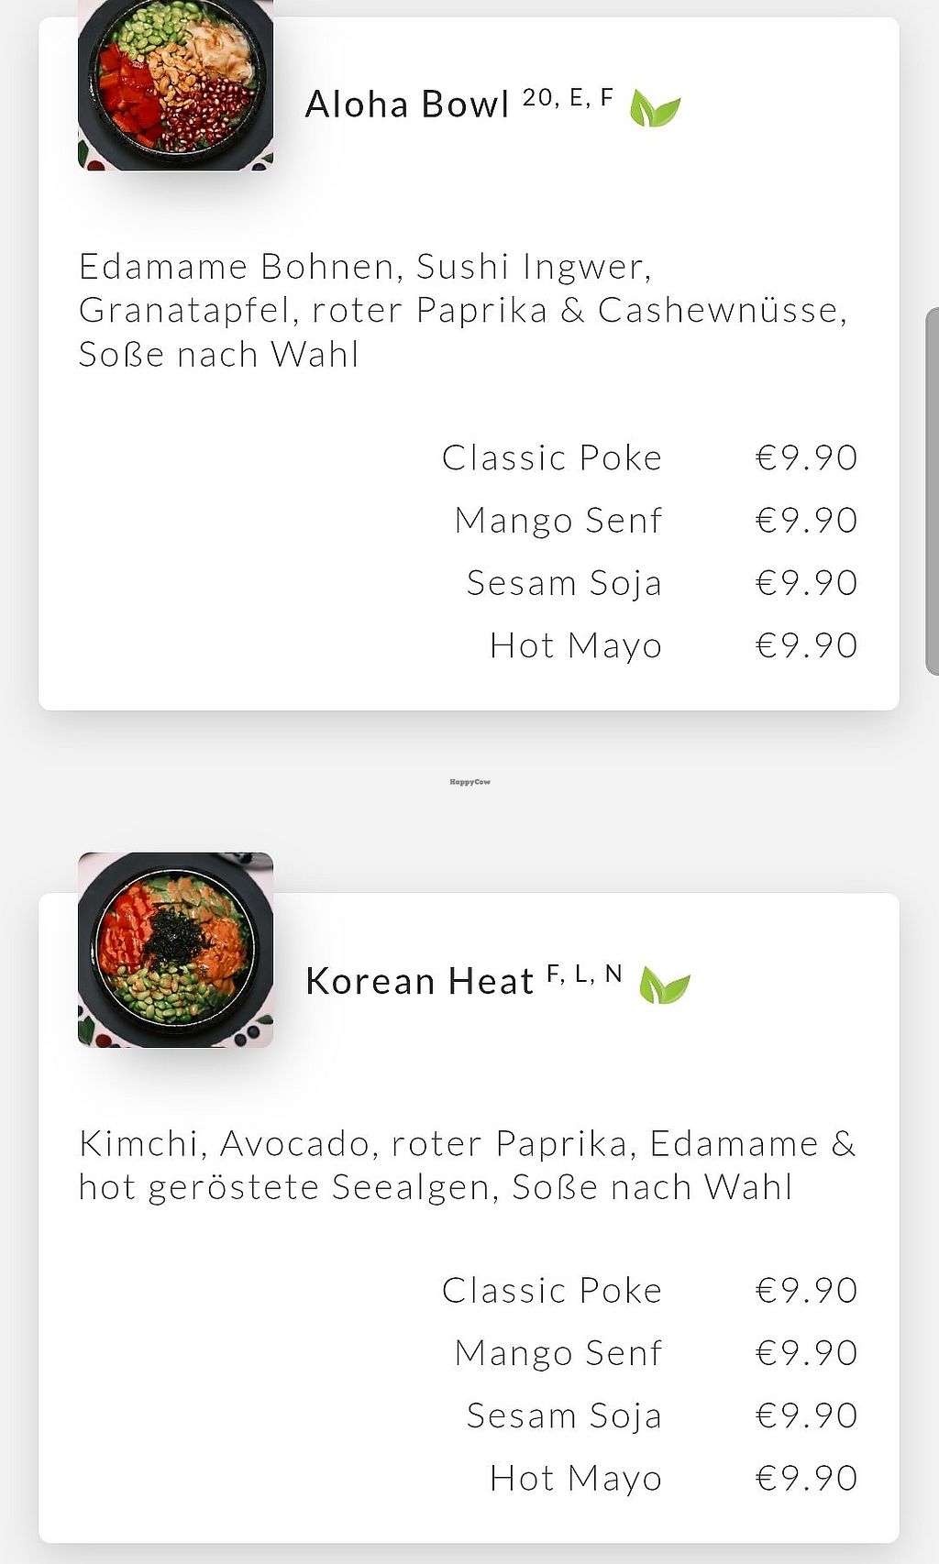Screen dimensions: 939x1564
Task: Select Aloha Bowl title
Action: [406, 105]
